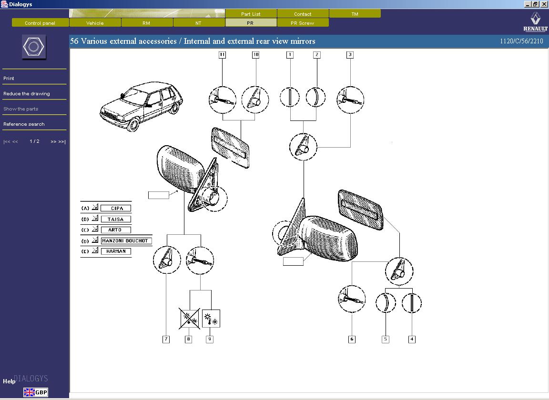Click the circled control cable icon under callout 3
Viewport: 549px width, 400px height.
click(350, 100)
